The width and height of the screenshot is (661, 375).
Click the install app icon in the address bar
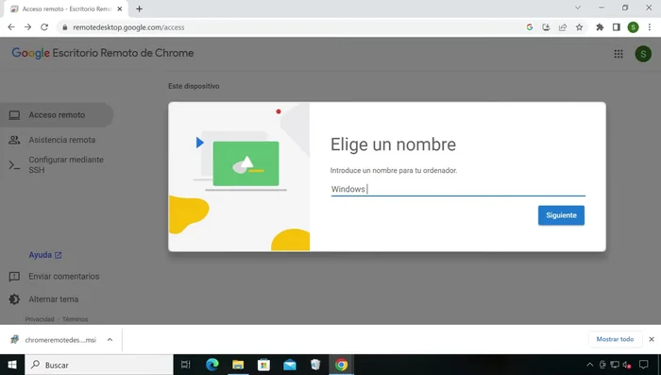point(546,27)
